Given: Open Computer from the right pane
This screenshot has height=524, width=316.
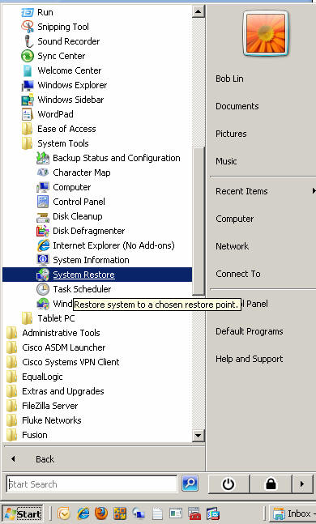Looking at the screenshot, I should tap(235, 219).
